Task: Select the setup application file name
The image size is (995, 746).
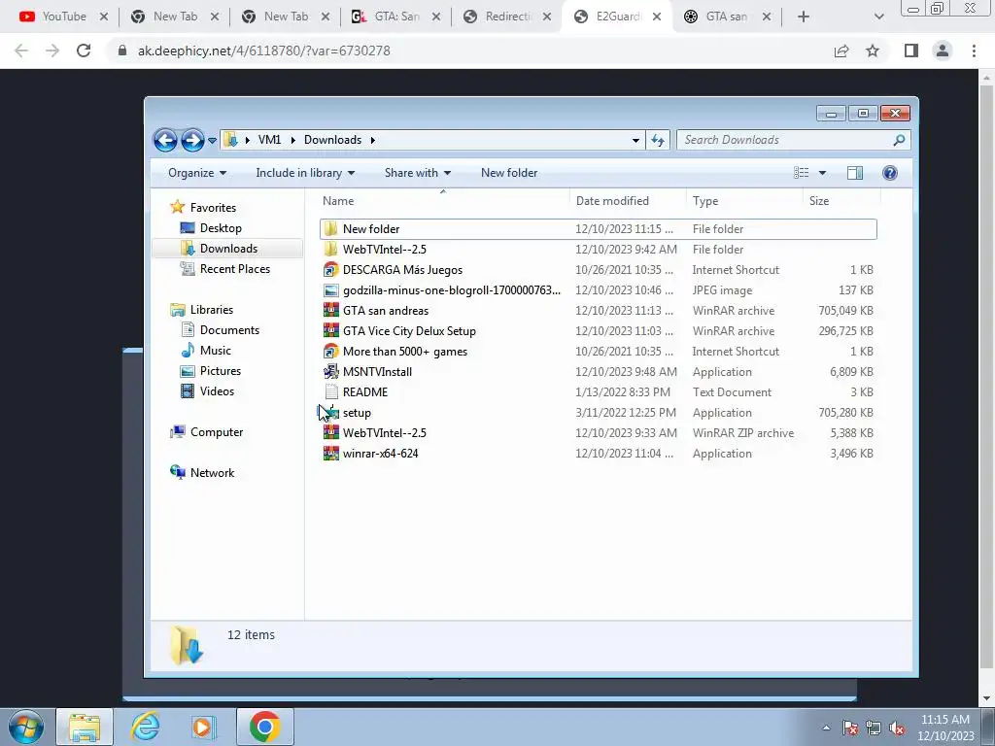Action: point(357,413)
